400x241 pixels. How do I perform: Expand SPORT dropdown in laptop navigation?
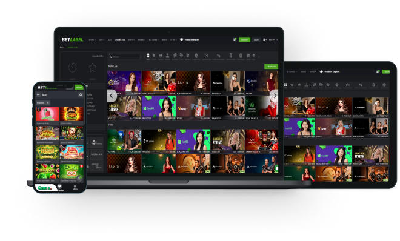click(x=92, y=40)
